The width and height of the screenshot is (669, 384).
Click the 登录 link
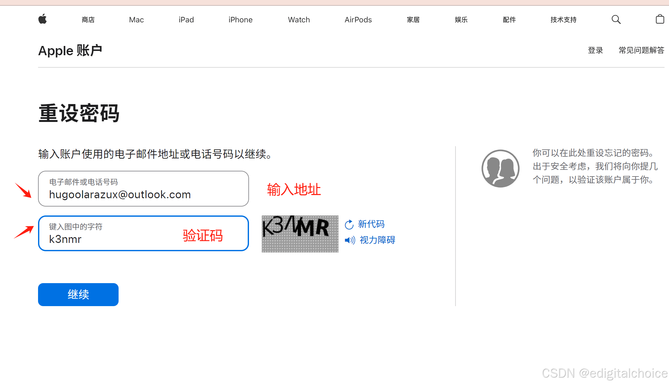tap(595, 50)
